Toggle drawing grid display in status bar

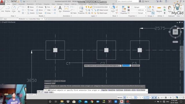click(x=125, y=98)
